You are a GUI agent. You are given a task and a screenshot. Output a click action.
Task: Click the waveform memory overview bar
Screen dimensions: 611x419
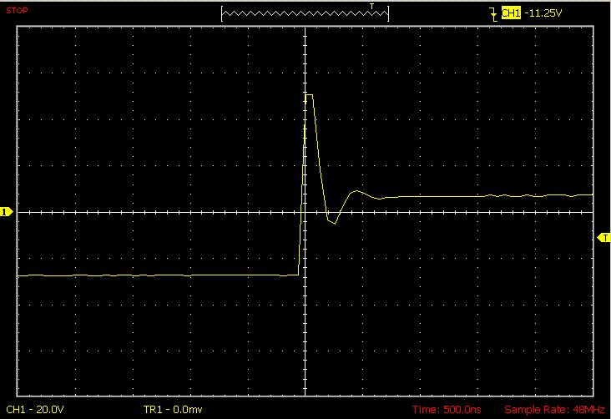pyautogui.click(x=305, y=13)
